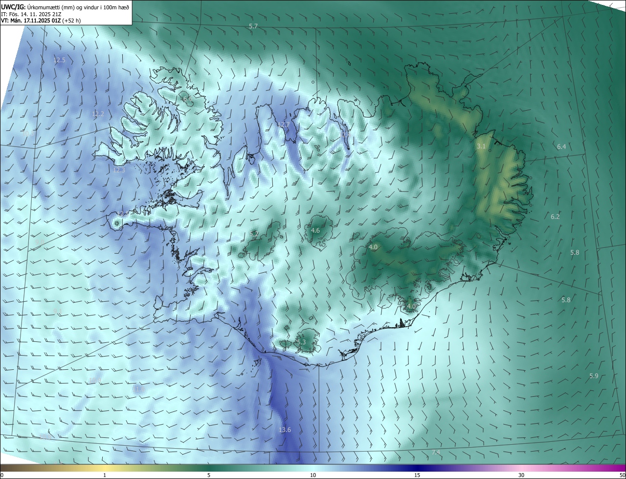Viewport: 626px width, 479px height.
Task: Click the initial time 'IT: Fös. 14. 11. 2025 21Z'
Action: pyautogui.click(x=32, y=14)
